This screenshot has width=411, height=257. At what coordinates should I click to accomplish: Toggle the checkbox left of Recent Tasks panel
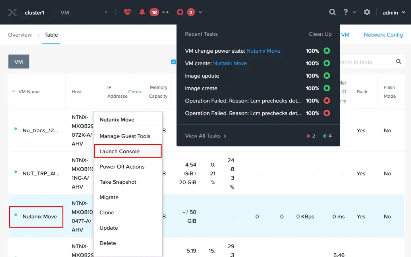pos(174,62)
